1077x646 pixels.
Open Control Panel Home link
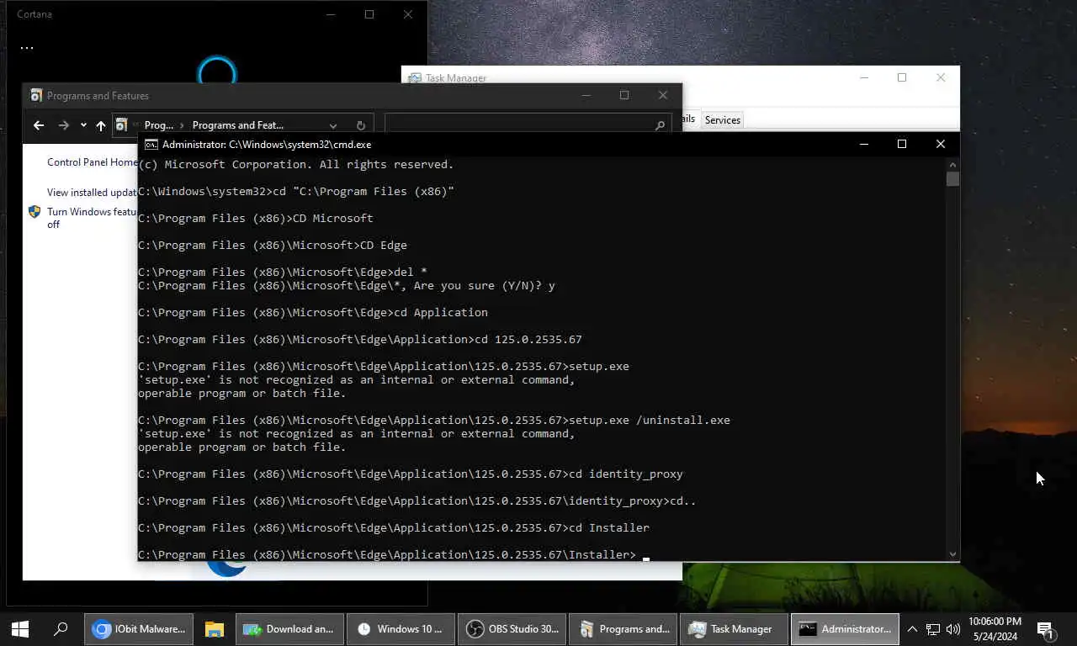point(93,162)
